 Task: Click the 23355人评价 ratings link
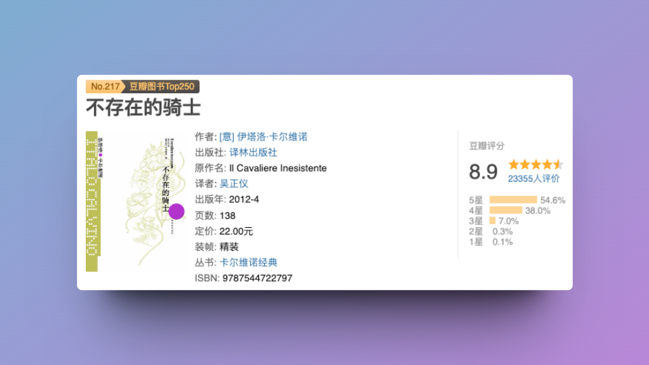(x=533, y=178)
